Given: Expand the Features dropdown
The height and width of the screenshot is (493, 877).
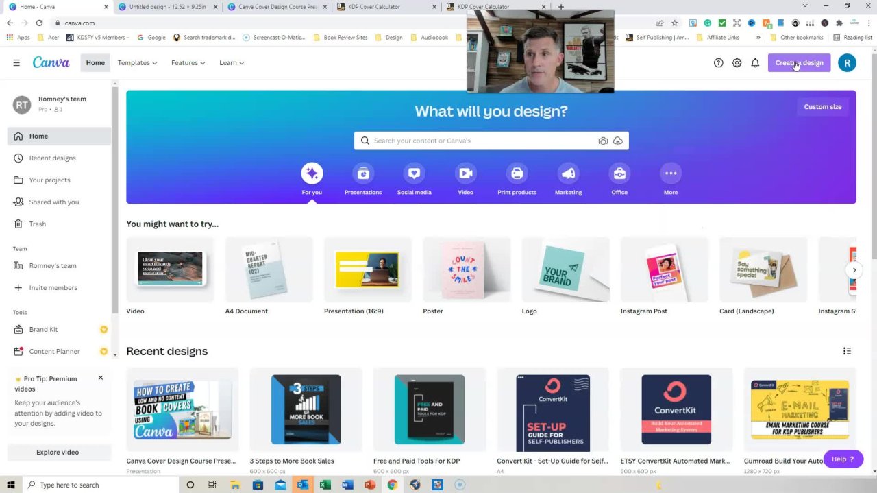Looking at the screenshot, I should [188, 63].
